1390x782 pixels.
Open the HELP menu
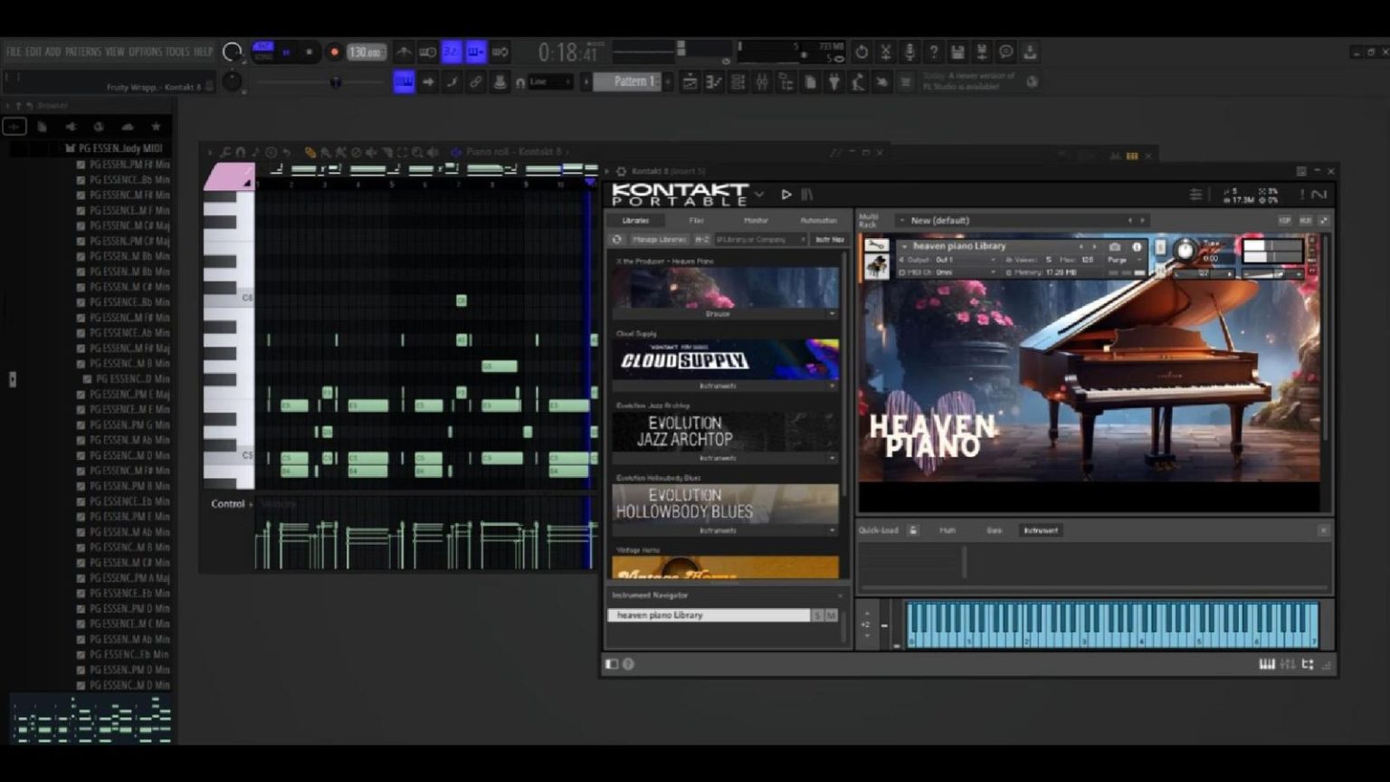click(204, 52)
